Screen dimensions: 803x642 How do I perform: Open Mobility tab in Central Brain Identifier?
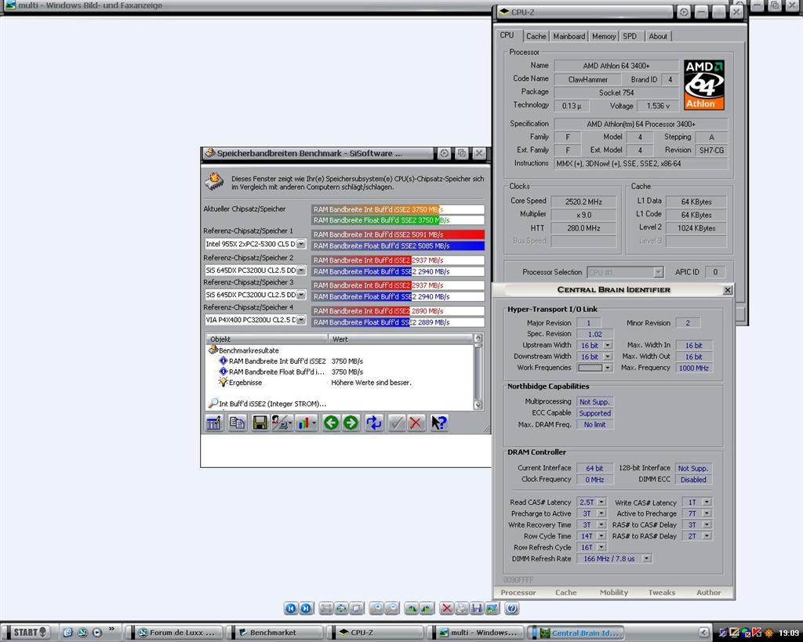613,593
